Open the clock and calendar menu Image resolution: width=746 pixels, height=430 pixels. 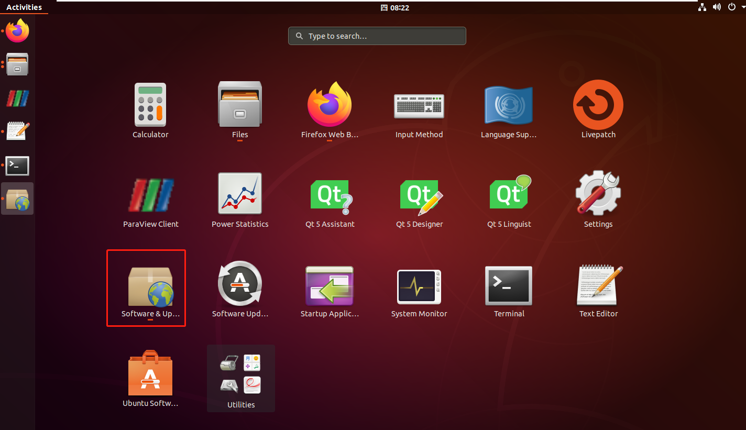pos(395,8)
